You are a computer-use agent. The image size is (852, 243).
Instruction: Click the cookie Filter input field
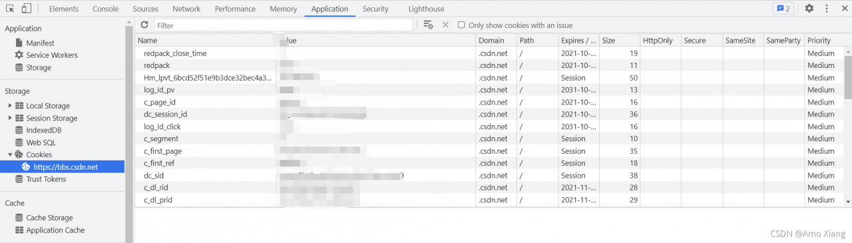284,25
